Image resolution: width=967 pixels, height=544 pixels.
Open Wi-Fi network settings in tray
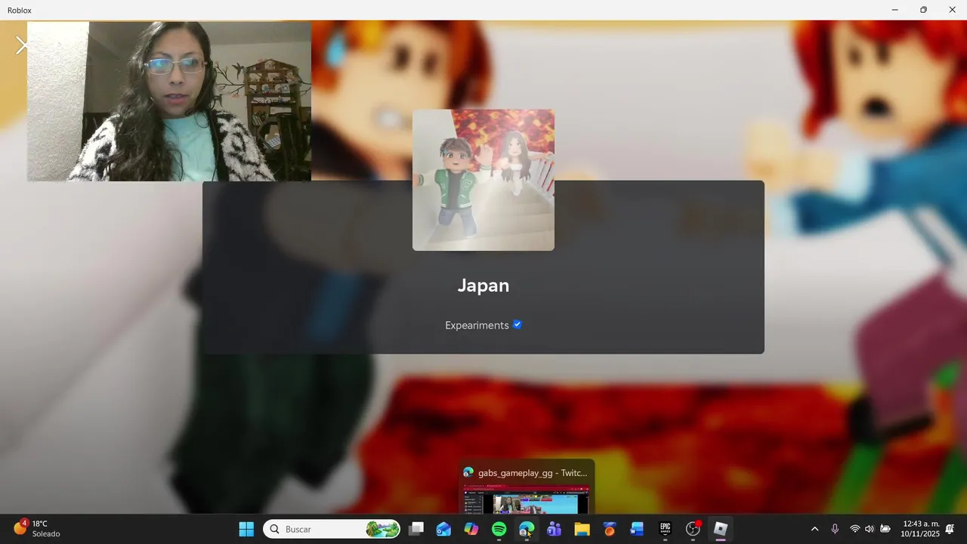(855, 529)
